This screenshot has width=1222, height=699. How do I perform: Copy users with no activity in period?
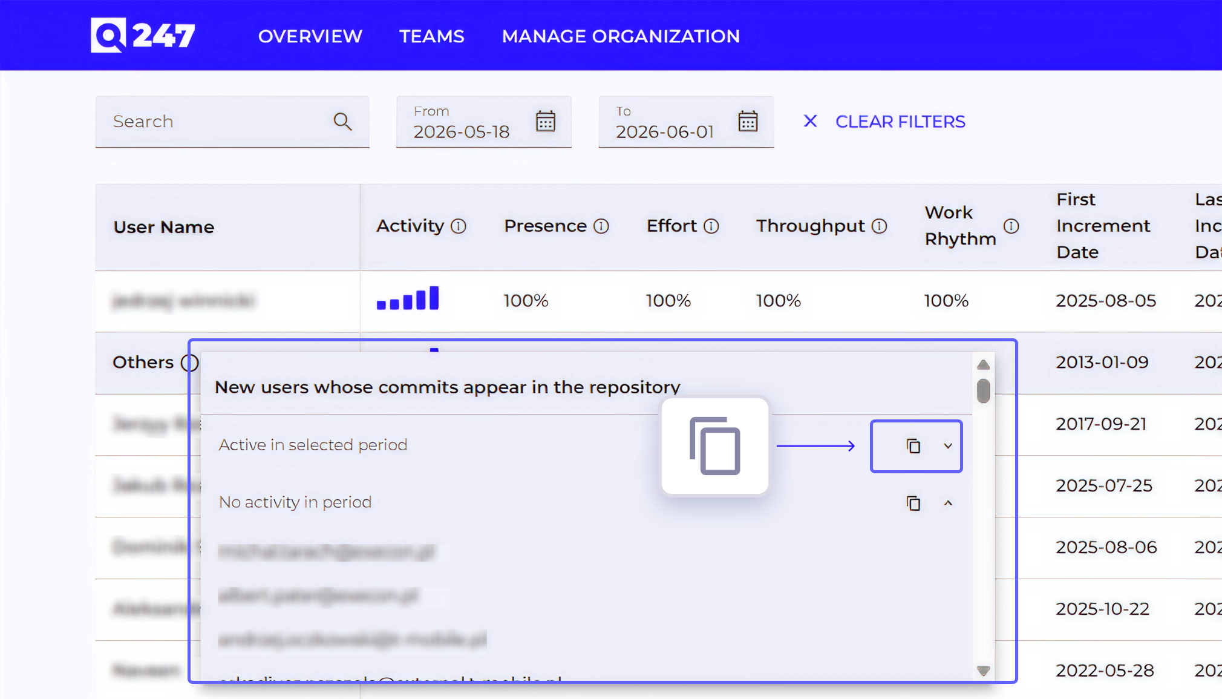(913, 503)
